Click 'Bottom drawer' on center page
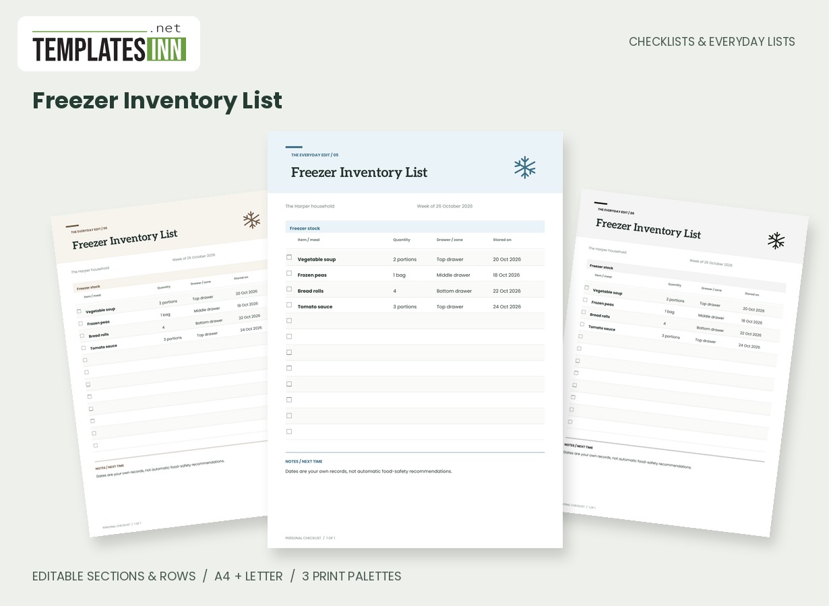 tap(454, 291)
